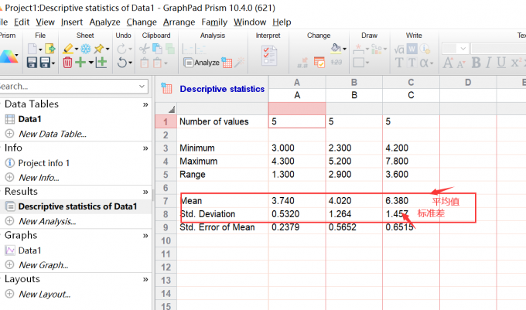Expand the Data Tables section chevron
Screen dimensions: 526x310
[145, 104]
